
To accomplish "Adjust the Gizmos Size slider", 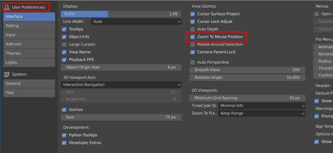I will click(x=121, y=117).
